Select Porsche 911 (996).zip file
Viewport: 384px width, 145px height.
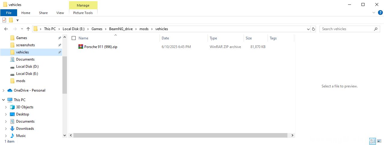(101, 47)
